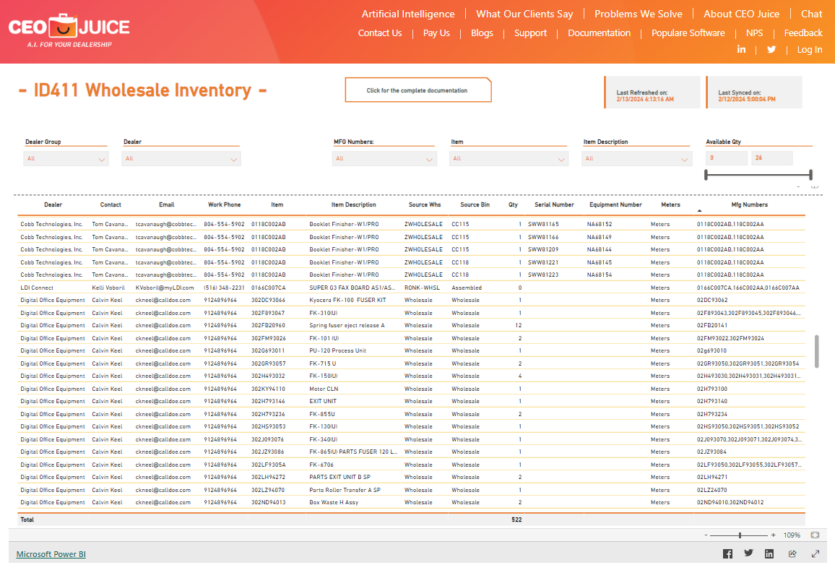
Task: Select the total quantity 522 cell
Action: pos(516,519)
